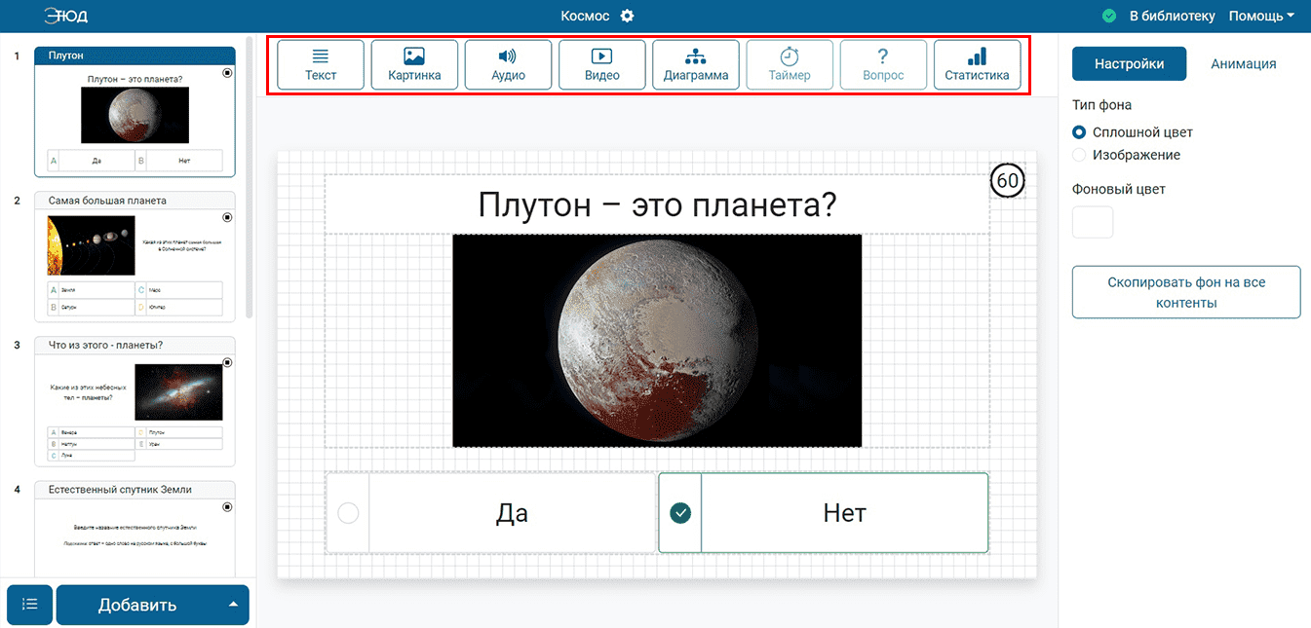Open settings gear next to Космос title
This screenshot has width=1311, height=628.
627,16
